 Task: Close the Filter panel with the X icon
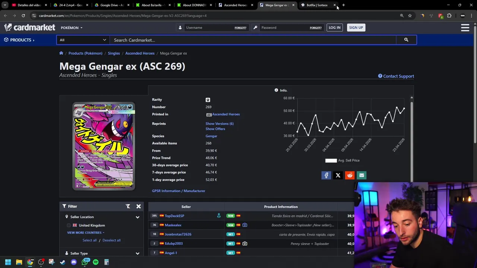coord(138,206)
